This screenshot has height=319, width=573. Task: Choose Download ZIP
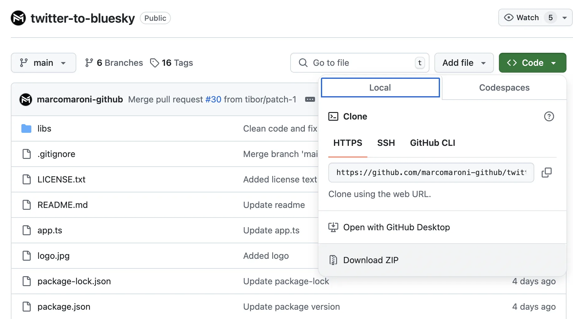tap(442, 260)
